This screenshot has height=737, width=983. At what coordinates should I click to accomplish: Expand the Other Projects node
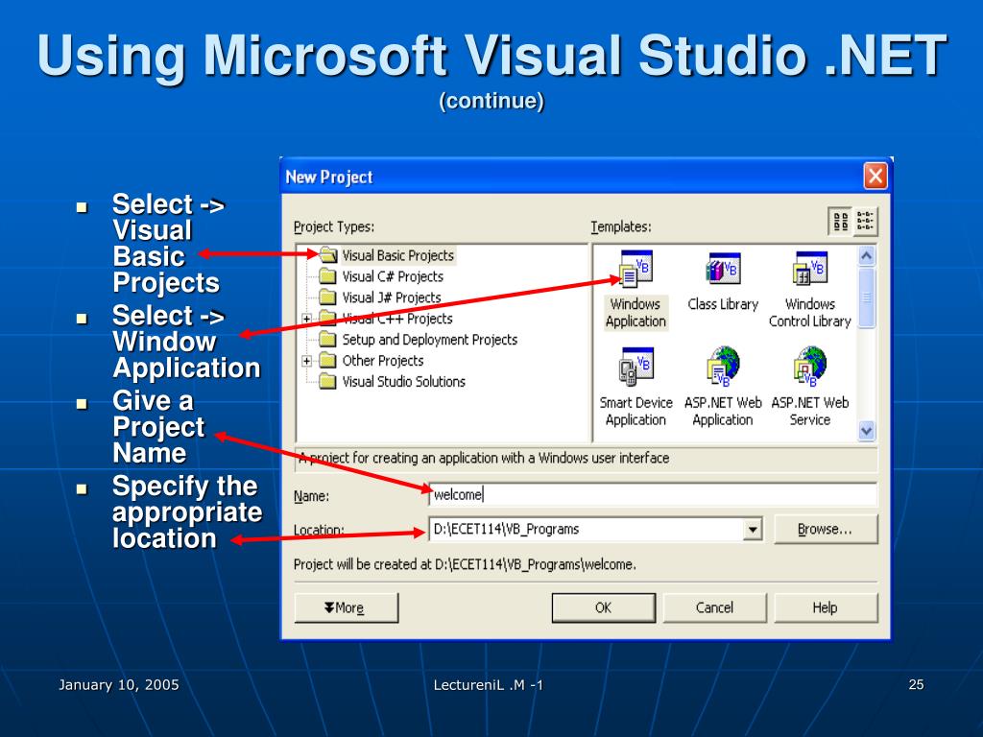click(x=306, y=361)
